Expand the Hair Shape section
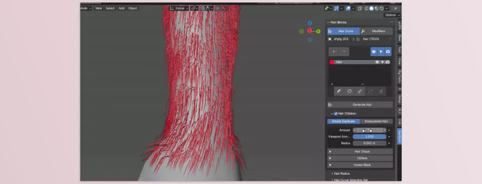The width and height of the screenshot is (482, 184). [360, 151]
